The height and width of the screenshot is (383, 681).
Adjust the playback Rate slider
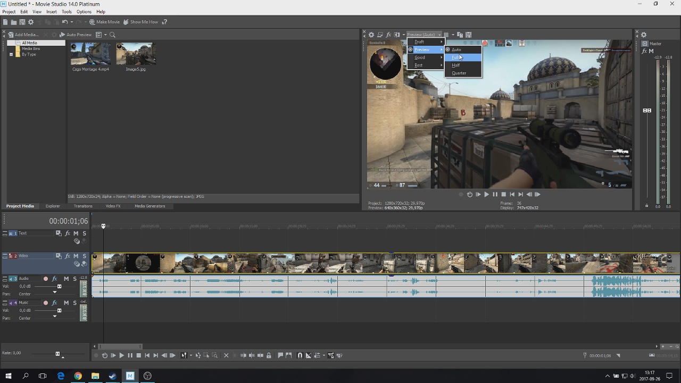pos(57,354)
